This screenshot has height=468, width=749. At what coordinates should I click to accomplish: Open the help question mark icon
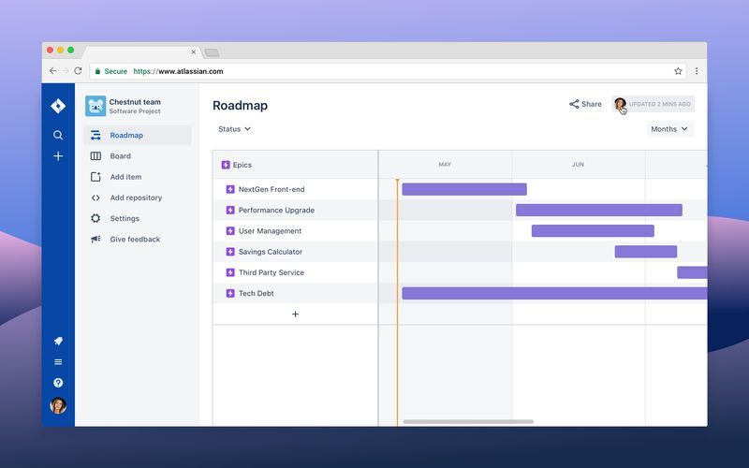point(58,383)
